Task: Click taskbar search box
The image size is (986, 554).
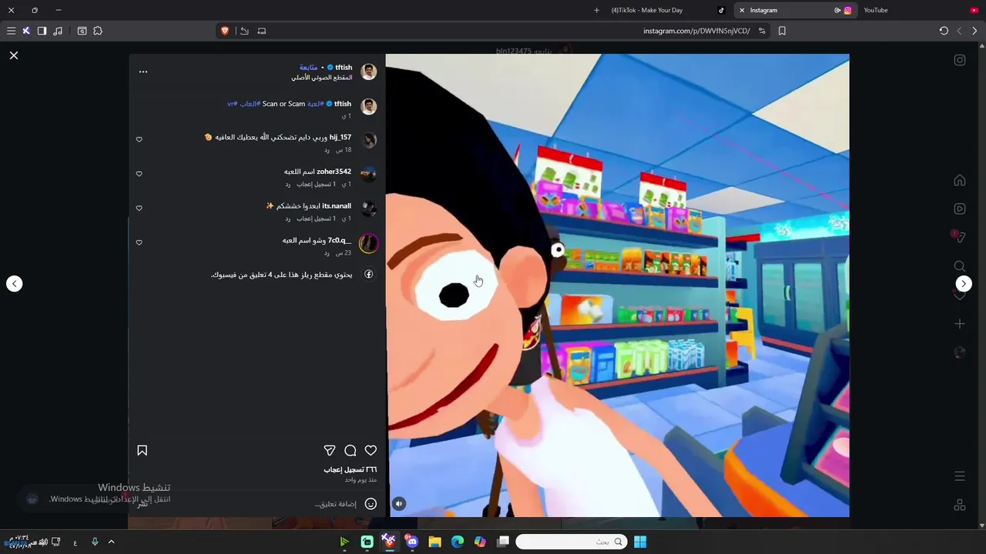Action: tap(572, 542)
